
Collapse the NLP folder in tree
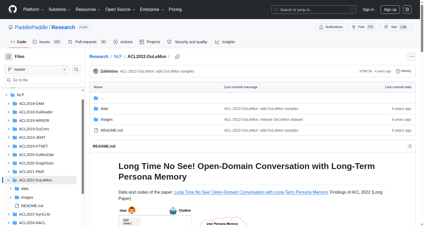(6, 95)
